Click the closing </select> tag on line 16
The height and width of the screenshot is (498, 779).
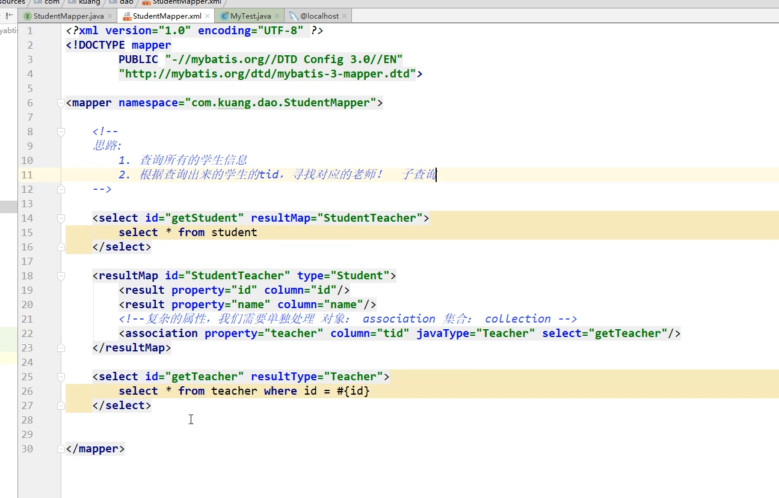(x=122, y=247)
